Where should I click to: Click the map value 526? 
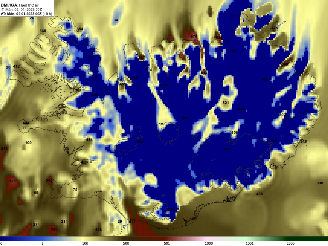[54, 229]
